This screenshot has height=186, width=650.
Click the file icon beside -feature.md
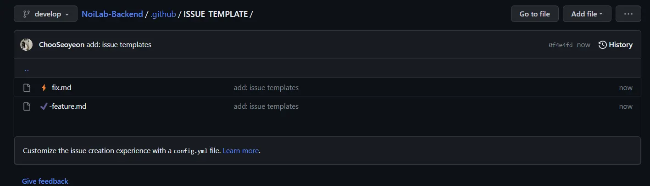pos(27,106)
